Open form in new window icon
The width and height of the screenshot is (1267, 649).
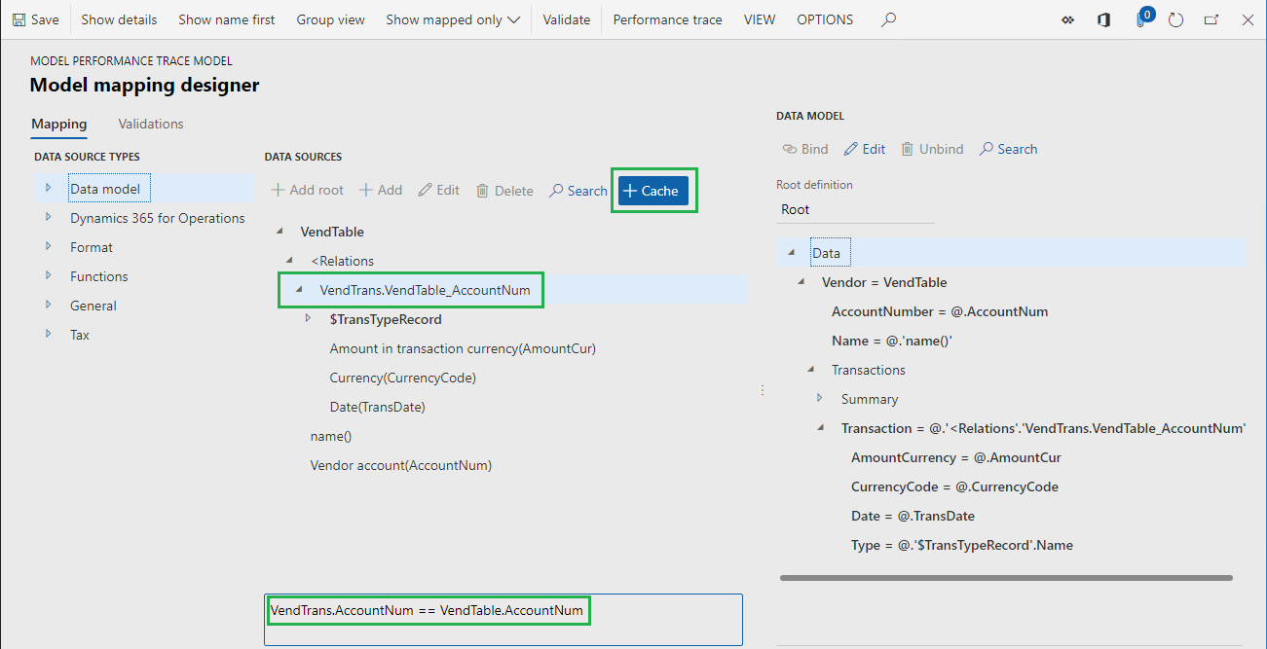tap(1211, 19)
